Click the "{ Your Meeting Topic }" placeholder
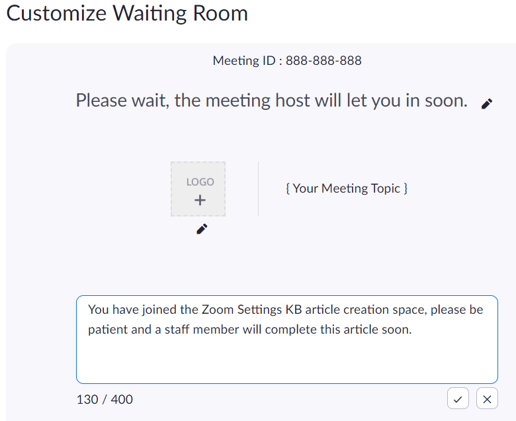This screenshot has width=516, height=421. [x=347, y=189]
